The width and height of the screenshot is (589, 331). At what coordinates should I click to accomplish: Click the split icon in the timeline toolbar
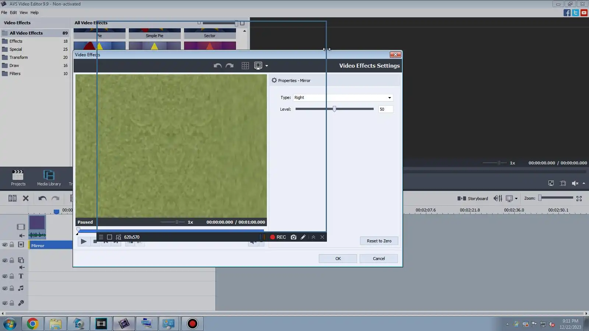pyautogui.click(x=13, y=198)
